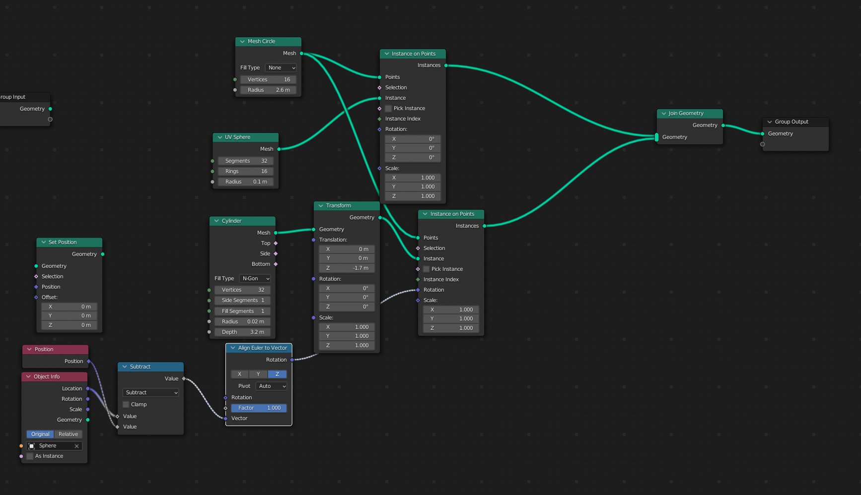Edit Cylinder Side Segments field
Image resolution: width=861 pixels, height=495 pixels.
pyautogui.click(x=243, y=301)
